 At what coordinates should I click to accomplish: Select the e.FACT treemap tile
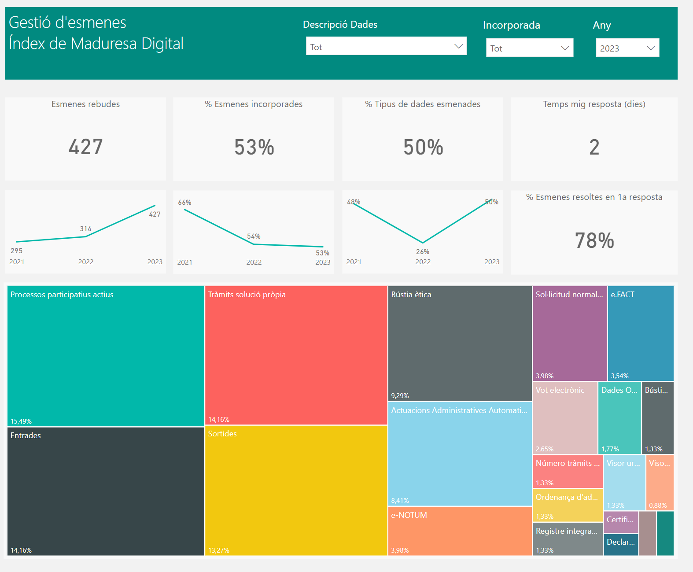(641, 333)
